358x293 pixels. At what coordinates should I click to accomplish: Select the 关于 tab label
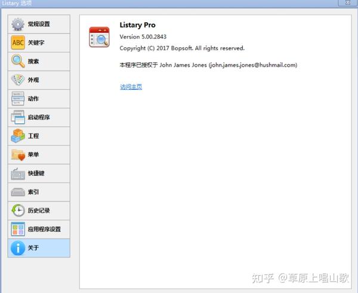coord(33,248)
